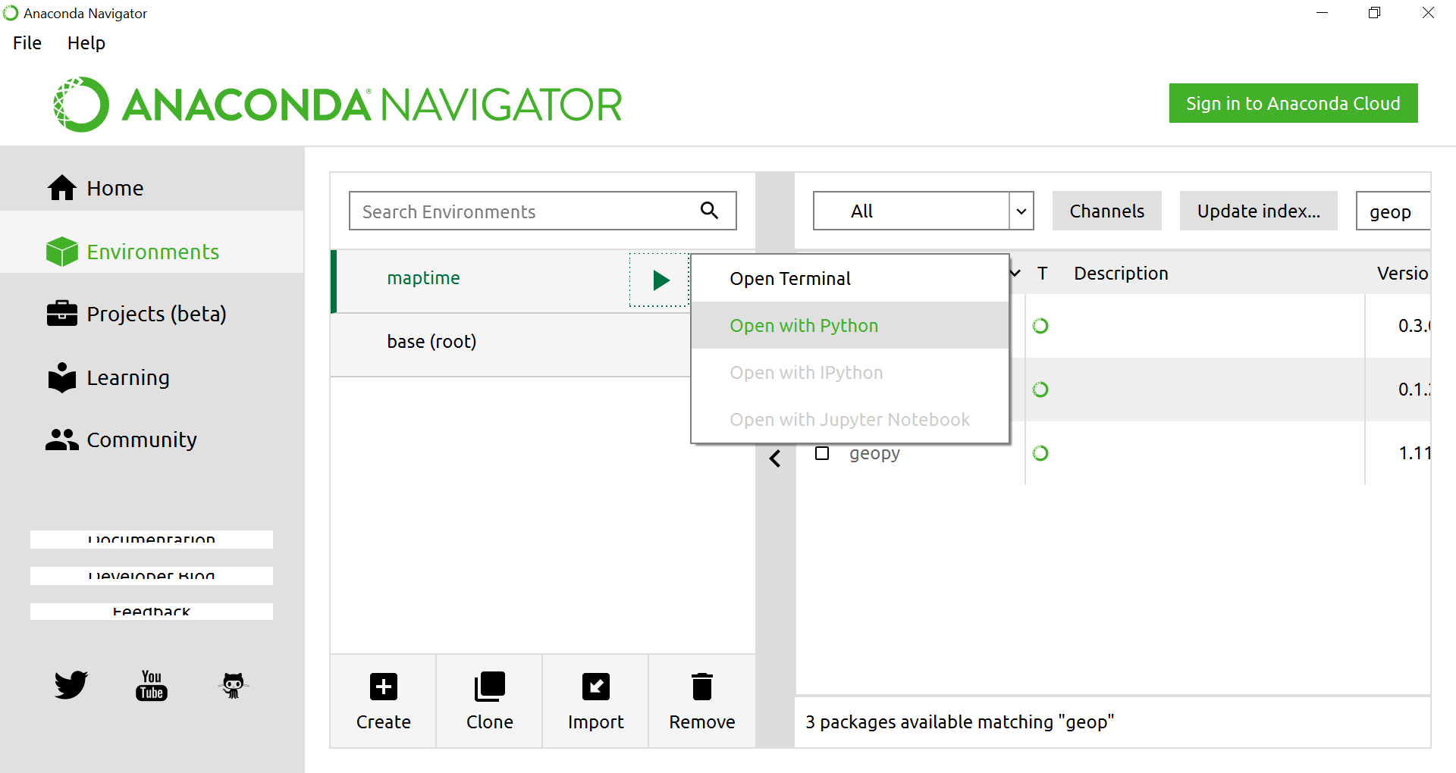
Task: Click the Anaconda Navigator window title icon
Action: tap(11, 13)
